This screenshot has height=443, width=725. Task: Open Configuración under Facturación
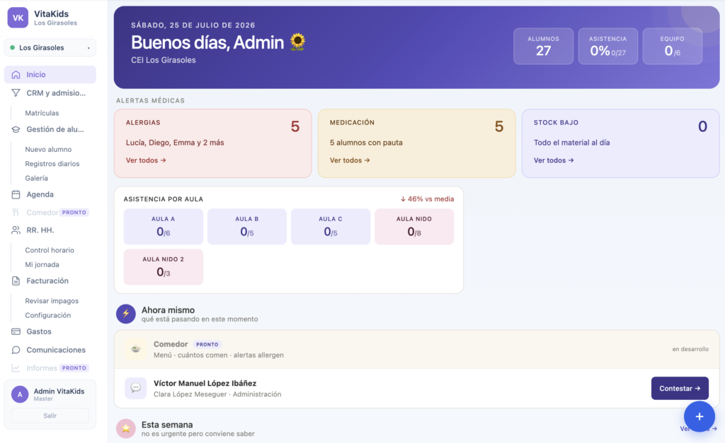48,315
